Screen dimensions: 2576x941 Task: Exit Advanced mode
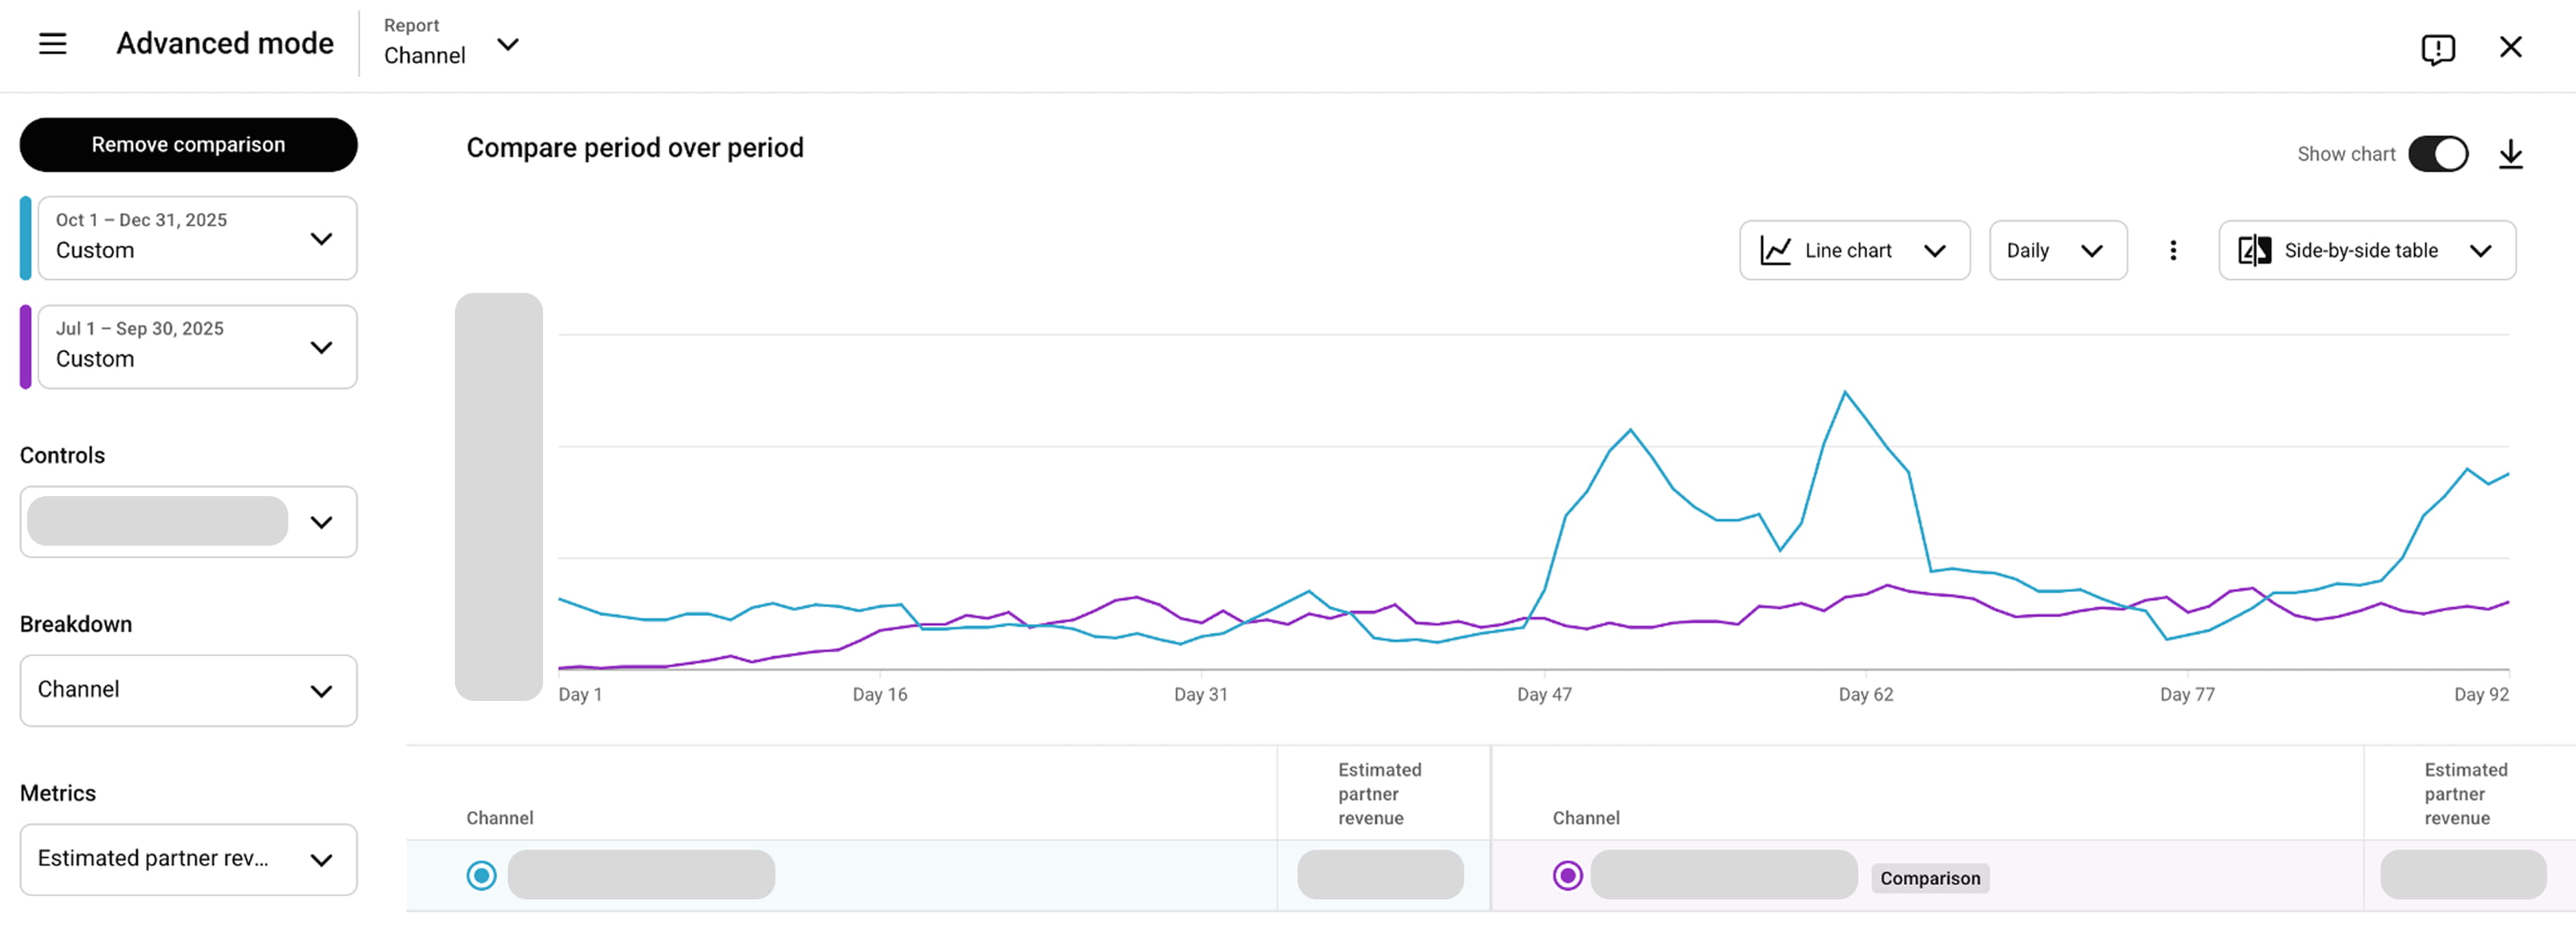pyautogui.click(x=2512, y=46)
